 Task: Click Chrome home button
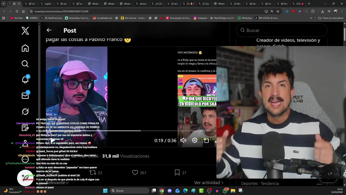pos(23,11)
